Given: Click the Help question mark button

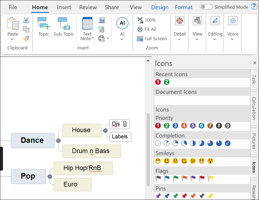Looking at the screenshot, I should coord(254,7).
